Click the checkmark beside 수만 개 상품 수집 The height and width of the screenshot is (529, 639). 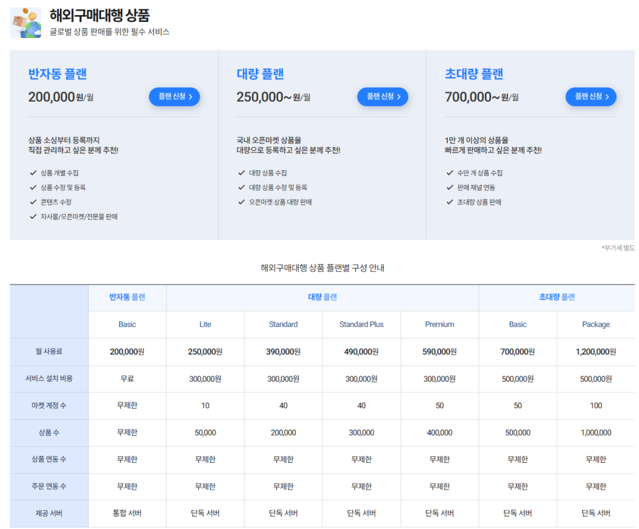click(x=450, y=173)
